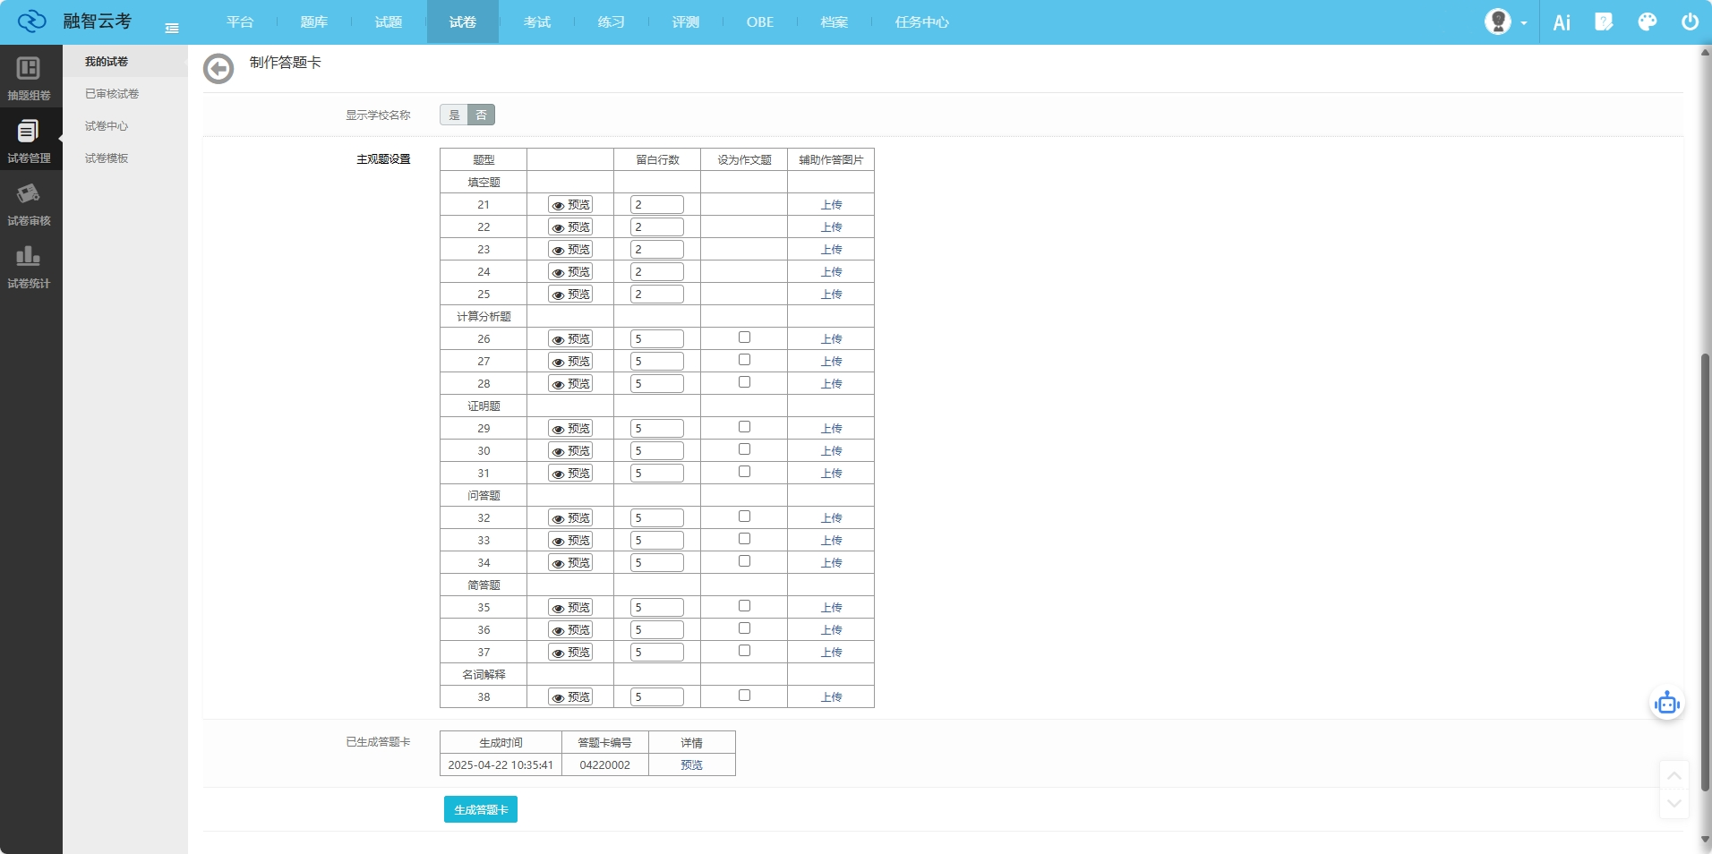Collapse the sidebar with the menu toggle icon
This screenshot has width=1712, height=854.
172,29
